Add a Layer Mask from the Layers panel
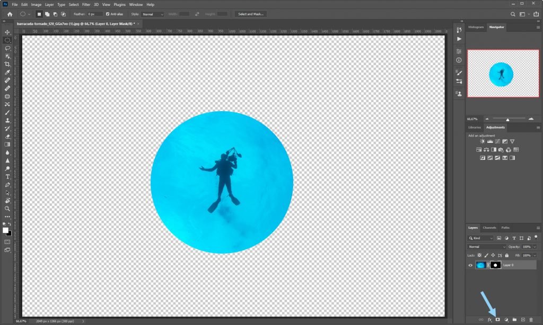This screenshot has width=543, height=325. click(x=498, y=319)
